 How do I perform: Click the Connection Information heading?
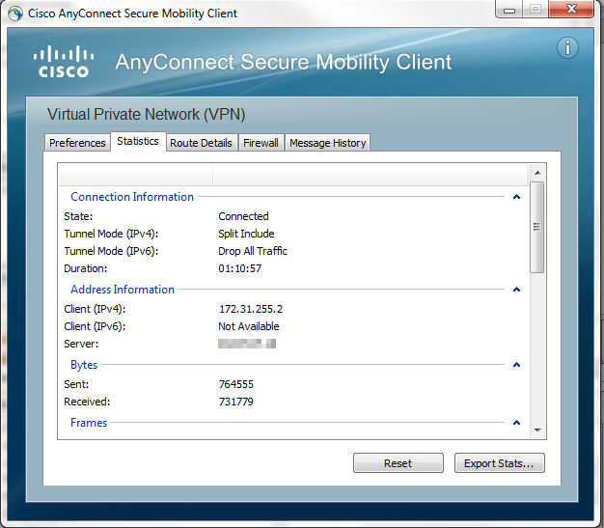132,197
